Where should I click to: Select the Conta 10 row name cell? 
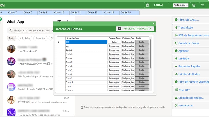(x=86, y=82)
